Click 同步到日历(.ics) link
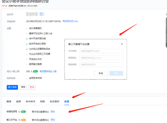Screen dimensions: 167x123 (70, 21)
